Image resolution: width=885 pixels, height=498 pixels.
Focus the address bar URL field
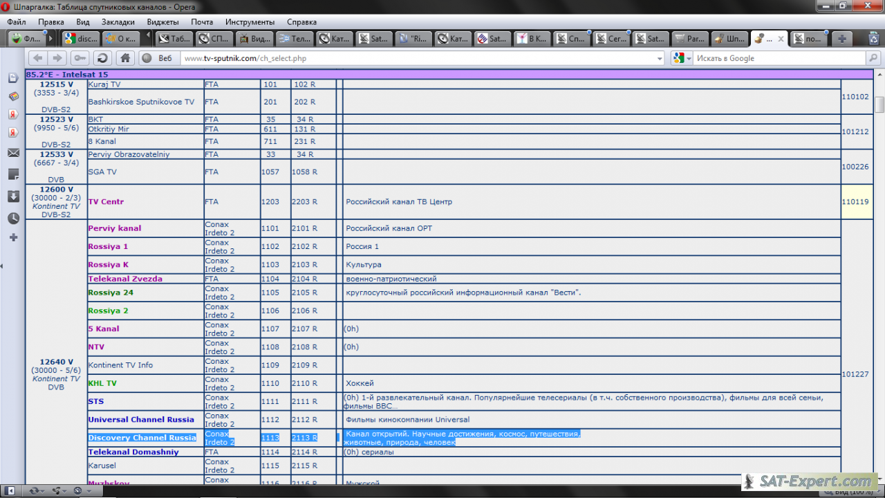pyautogui.click(x=419, y=59)
